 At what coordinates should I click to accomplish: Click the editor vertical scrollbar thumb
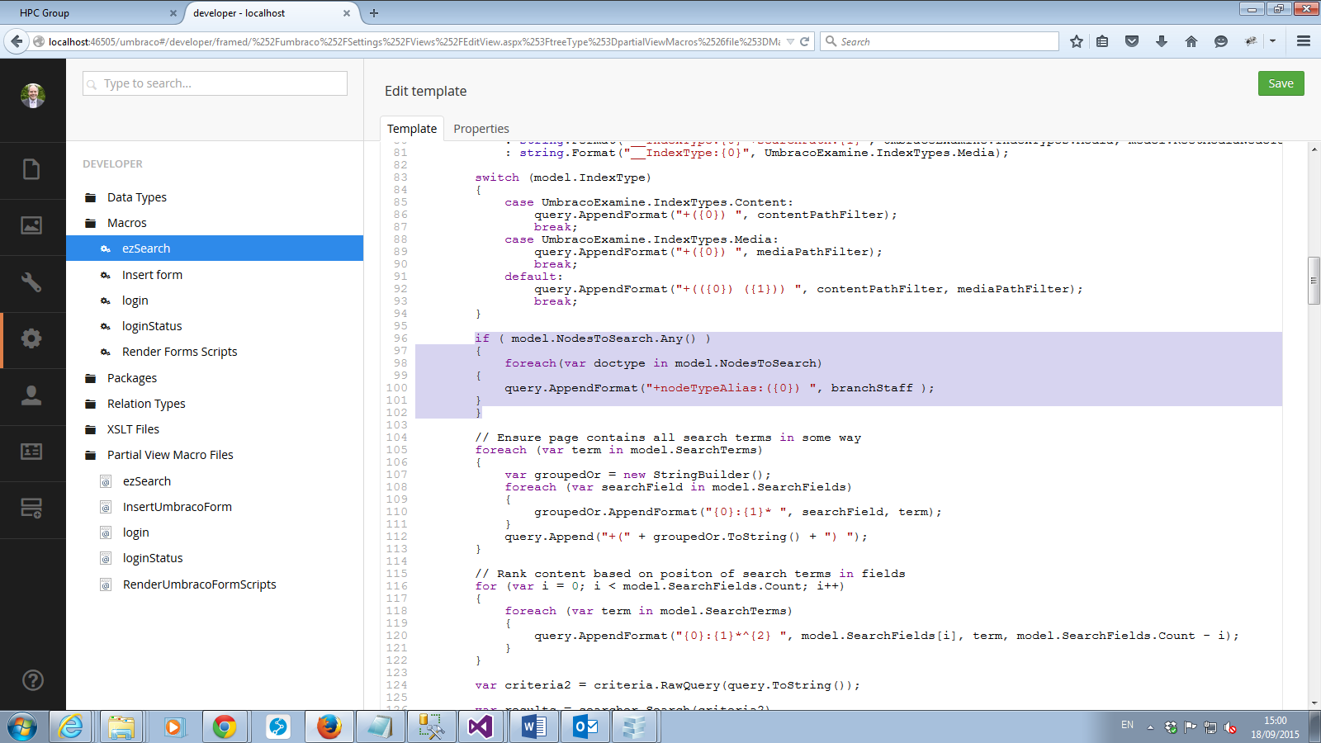pos(1314,281)
